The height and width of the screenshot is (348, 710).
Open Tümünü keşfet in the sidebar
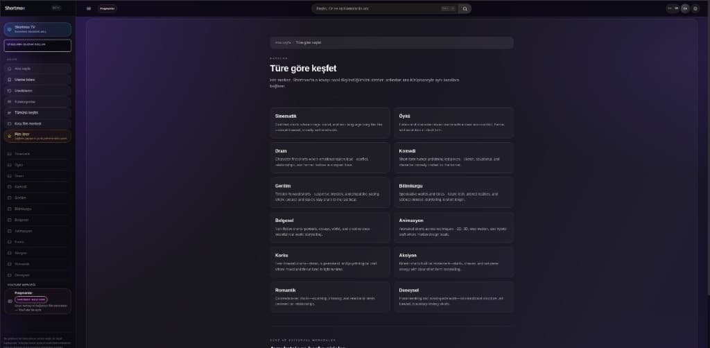click(x=37, y=113)
